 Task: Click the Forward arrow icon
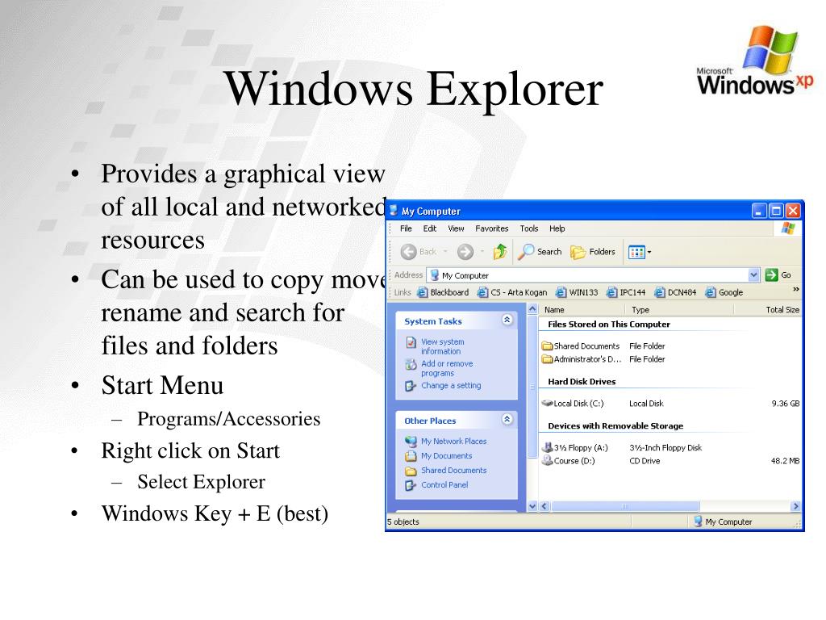(465, 252)
